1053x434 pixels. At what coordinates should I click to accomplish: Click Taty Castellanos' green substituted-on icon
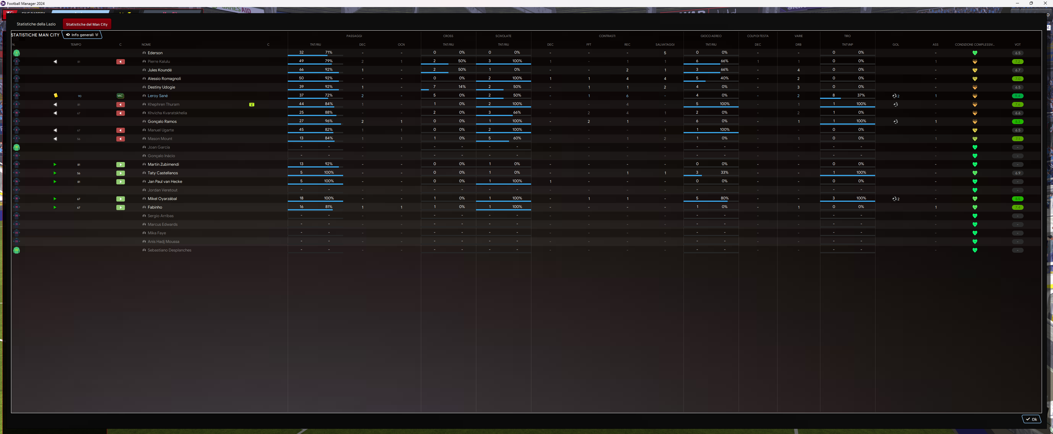(120, 173)
